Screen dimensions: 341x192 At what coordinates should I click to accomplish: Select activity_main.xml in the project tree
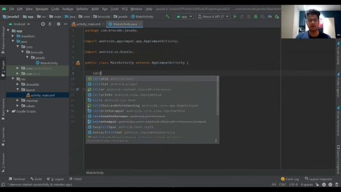point(40,95)
